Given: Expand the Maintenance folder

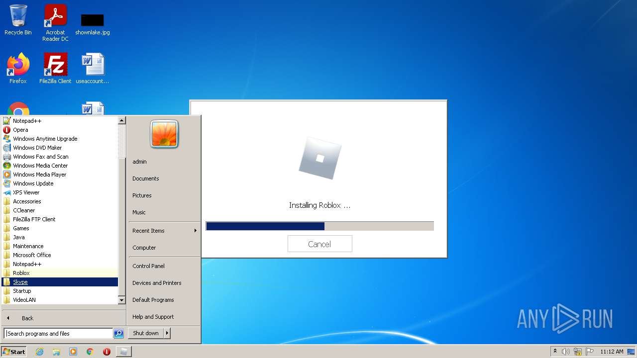Looking at the screenshot, I should [60, 246].
